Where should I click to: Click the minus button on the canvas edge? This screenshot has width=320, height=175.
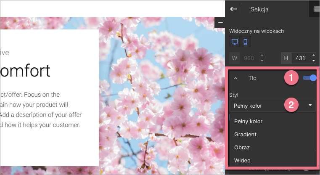[221, 22]
